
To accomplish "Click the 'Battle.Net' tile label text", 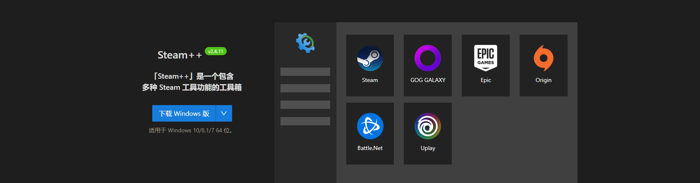I will tap(370, 148).
